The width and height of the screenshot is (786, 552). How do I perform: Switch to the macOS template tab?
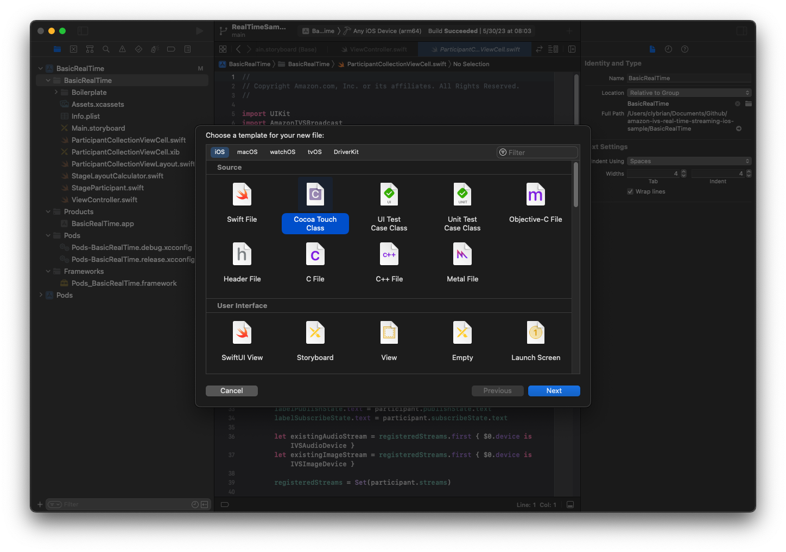[247, 152]
